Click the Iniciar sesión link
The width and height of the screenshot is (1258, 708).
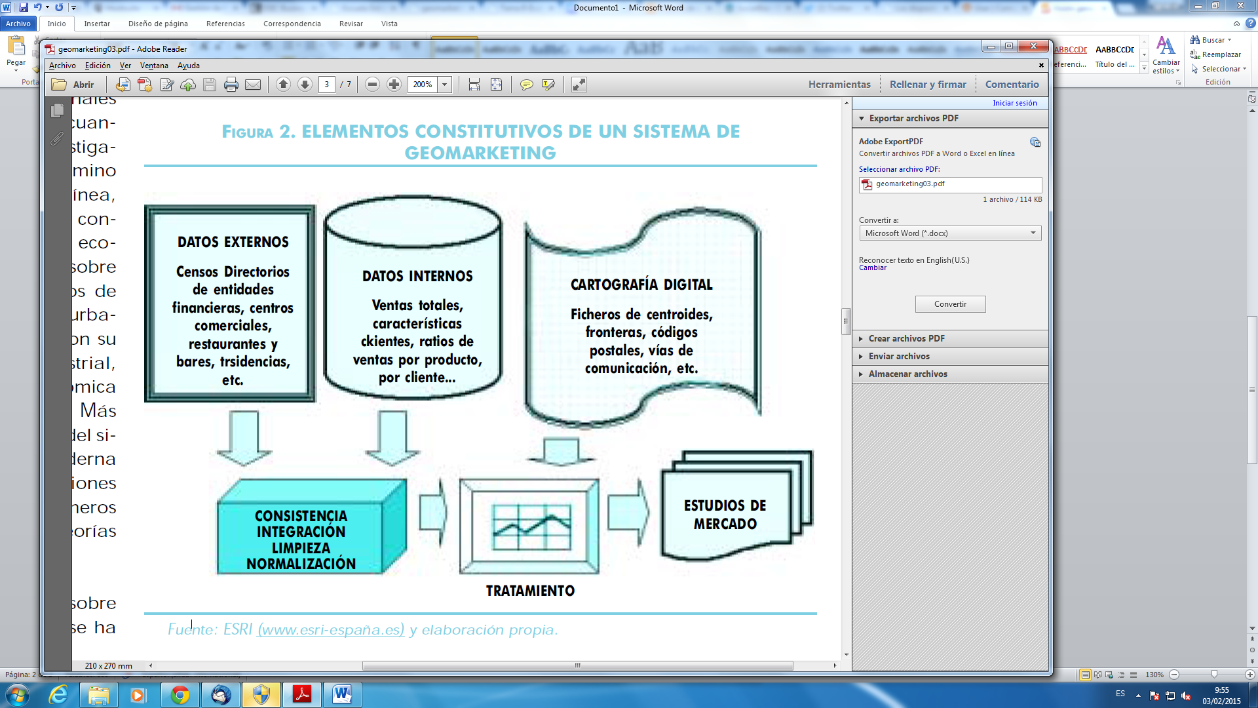[1014, 103]
